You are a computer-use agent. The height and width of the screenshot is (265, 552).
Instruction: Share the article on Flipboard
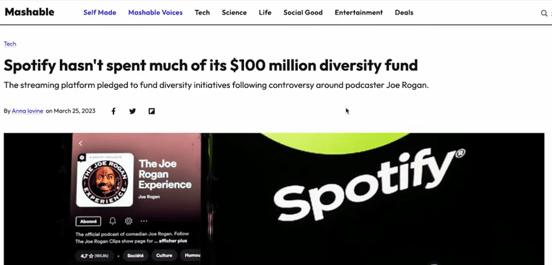pyautogui.click(x=152, y=111)
